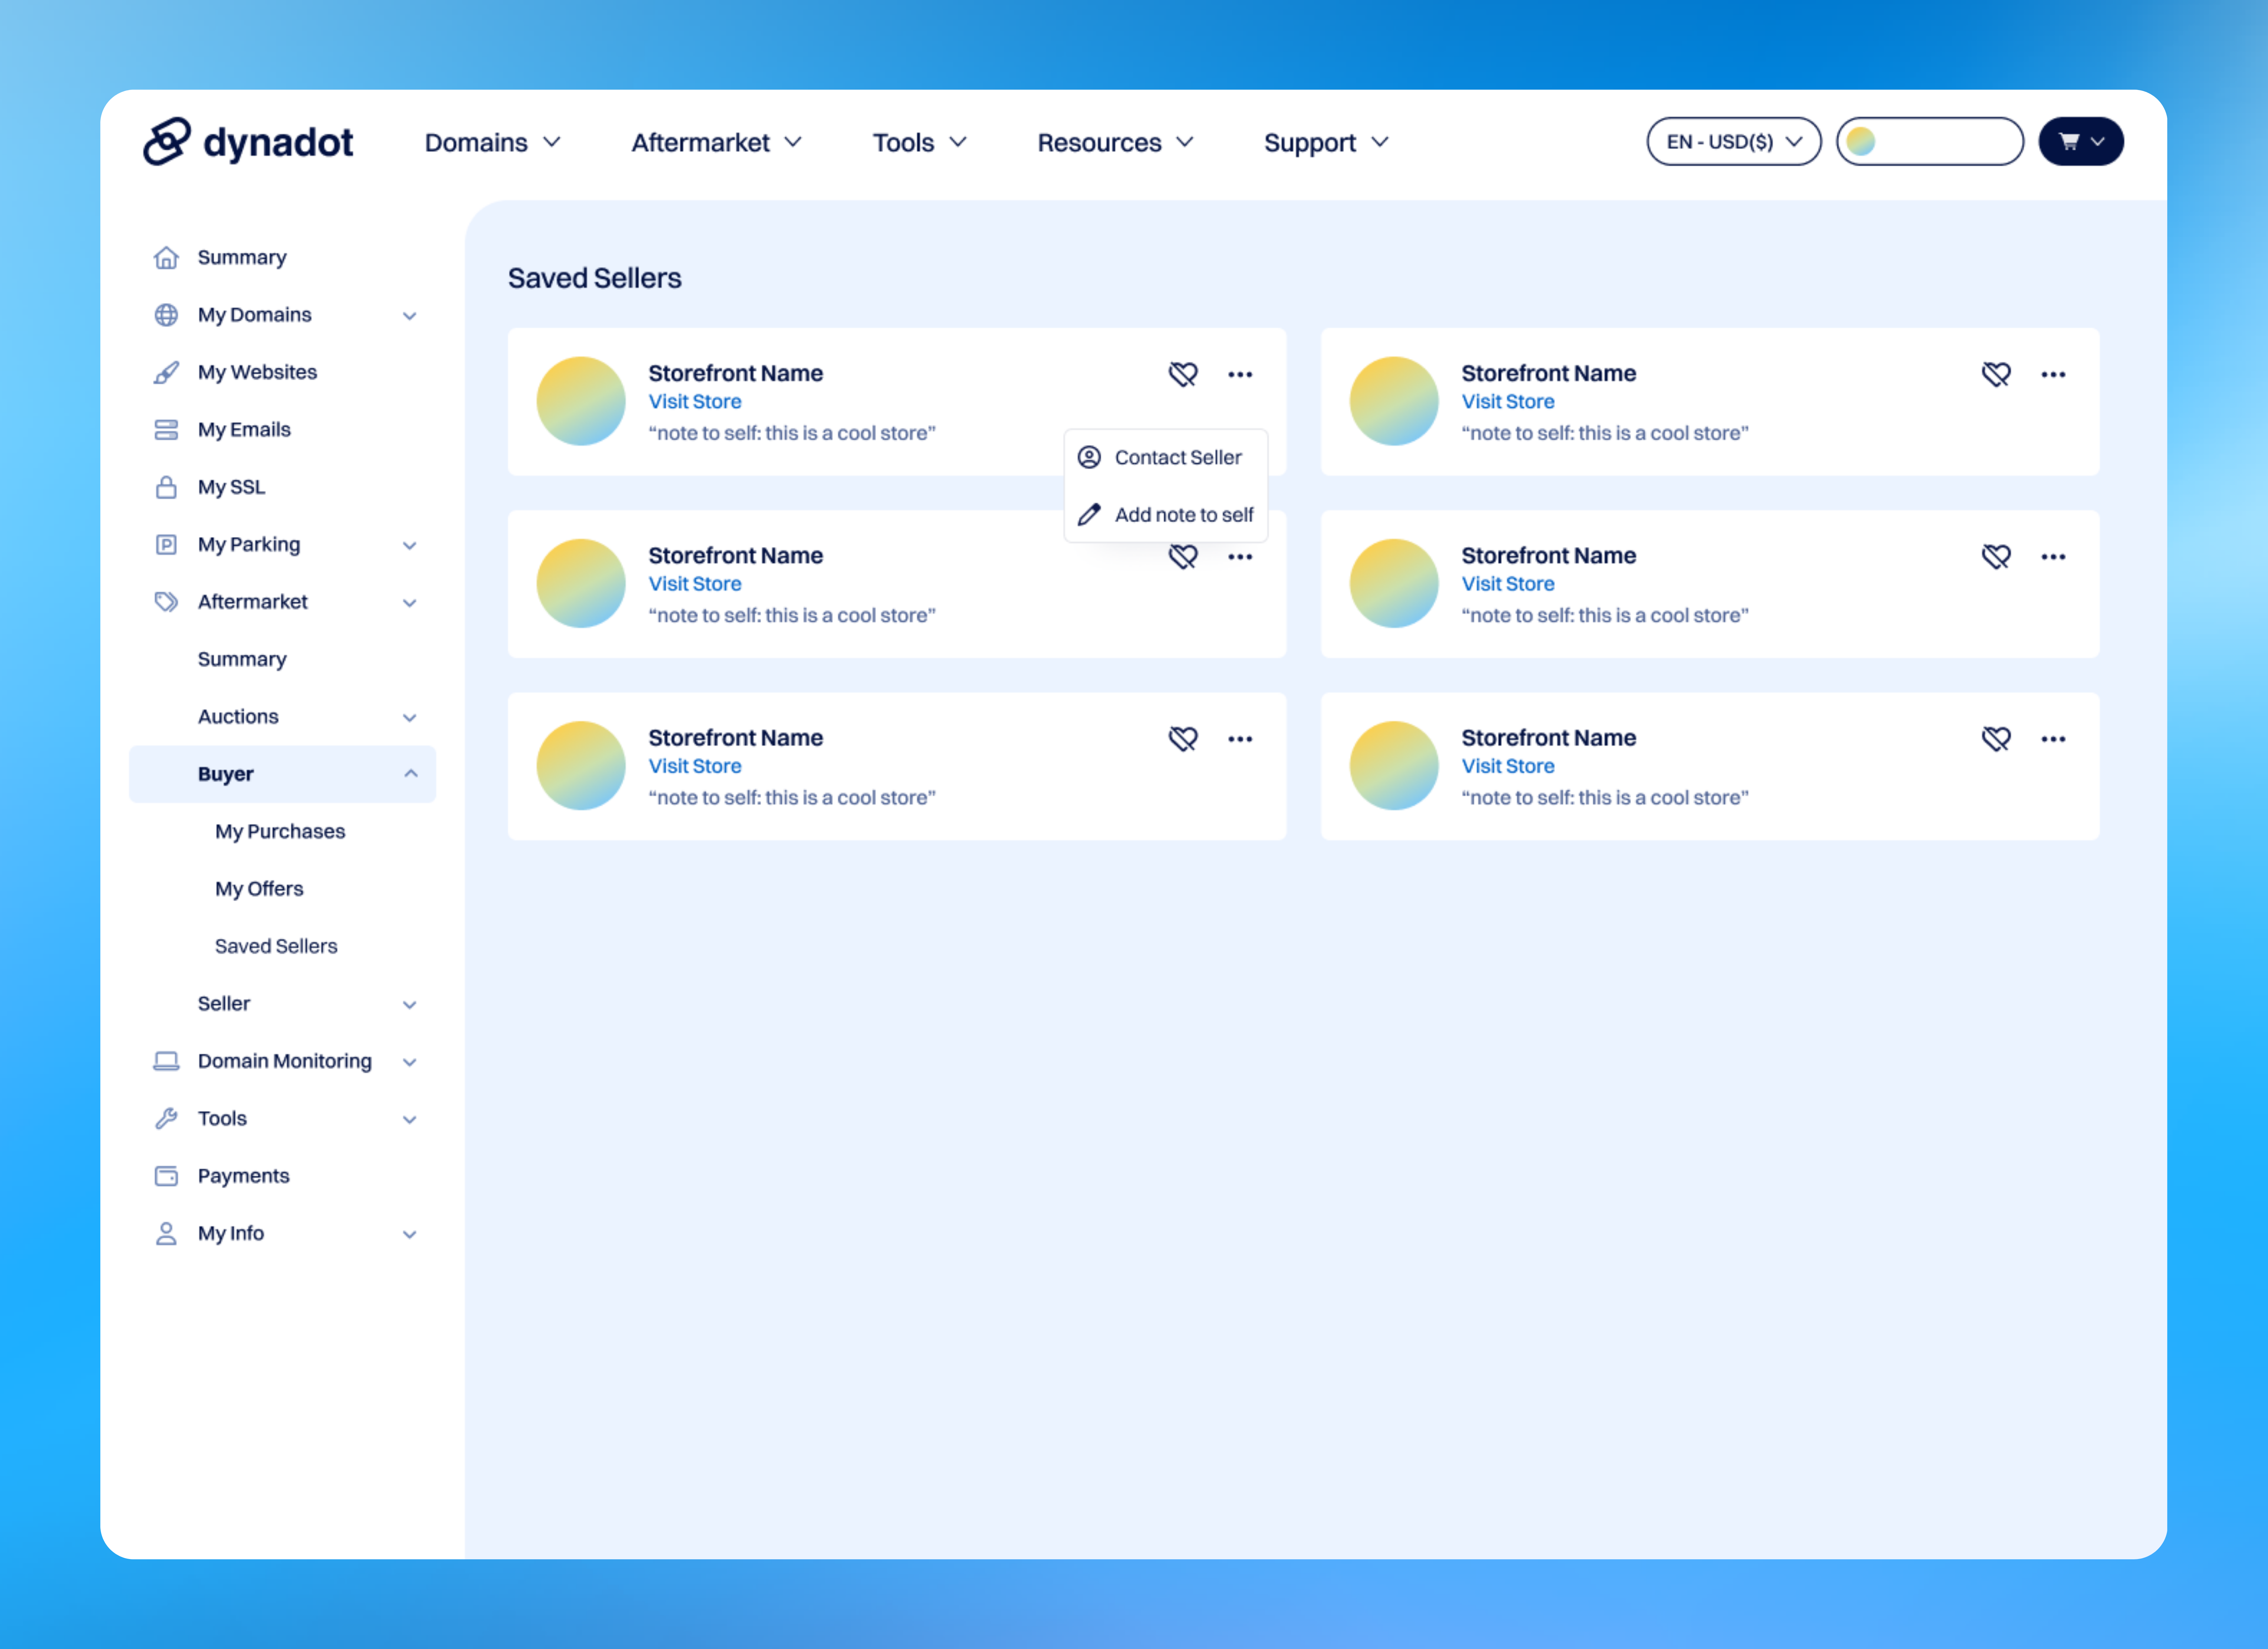This screenshot has width=2268, height=1649.
Task: Click the globe icon beside My Domains
Action: pos(166,315)
